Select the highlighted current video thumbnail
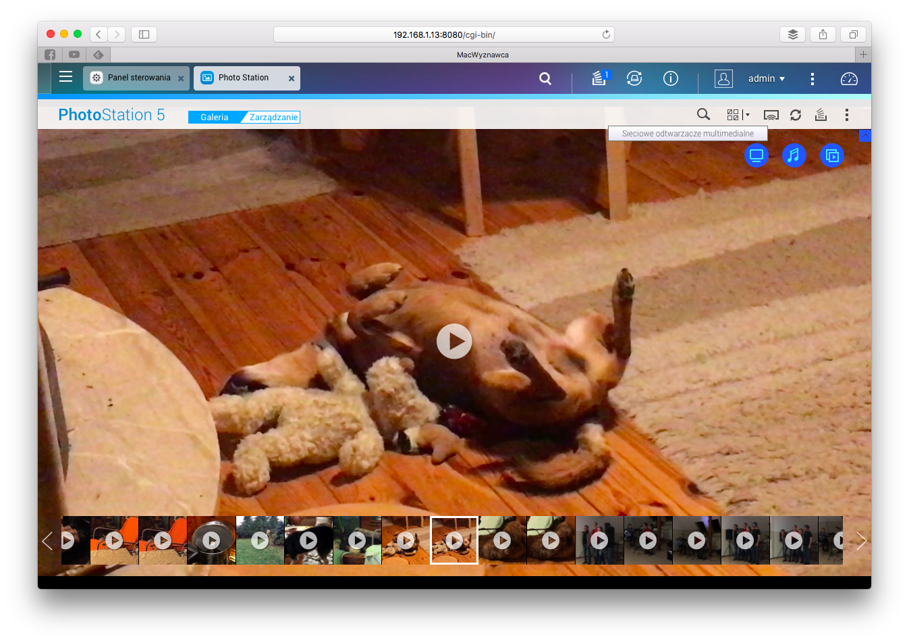Image resolution: width=909 pixels, height=643 pixels. pos(454,540)
